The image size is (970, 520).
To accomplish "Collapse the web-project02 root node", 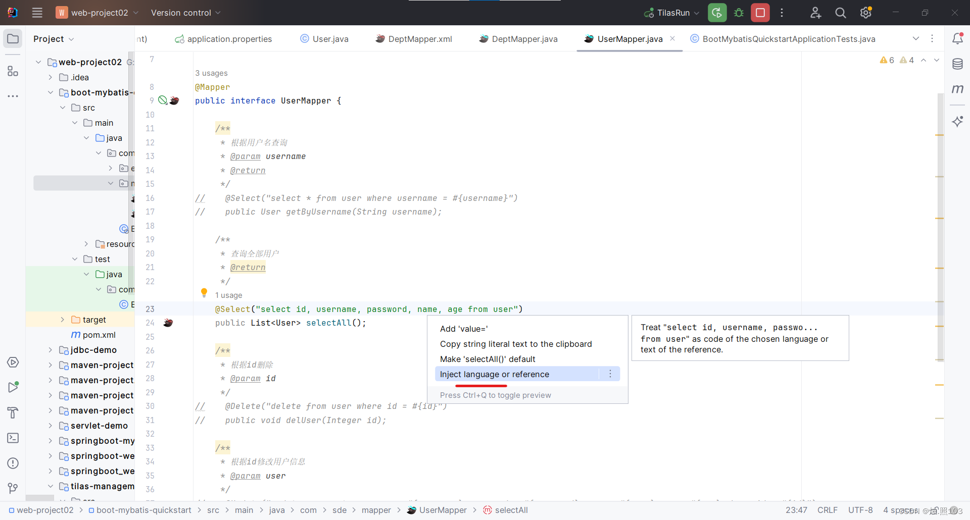I will [x=38, y=62].
